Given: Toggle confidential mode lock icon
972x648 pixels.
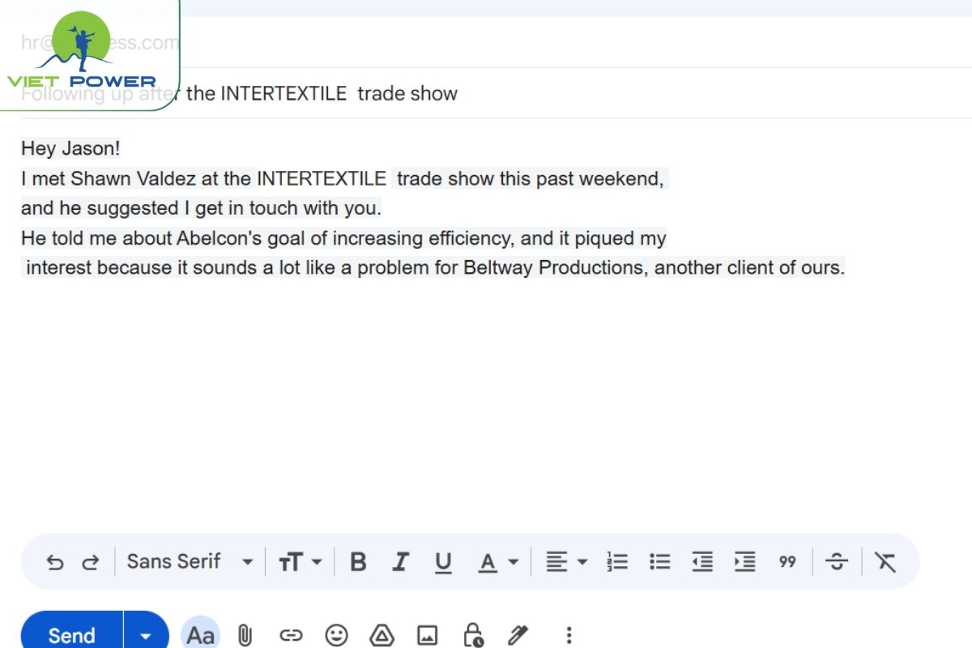Looking at the screenshot, I should pos(473,635).
